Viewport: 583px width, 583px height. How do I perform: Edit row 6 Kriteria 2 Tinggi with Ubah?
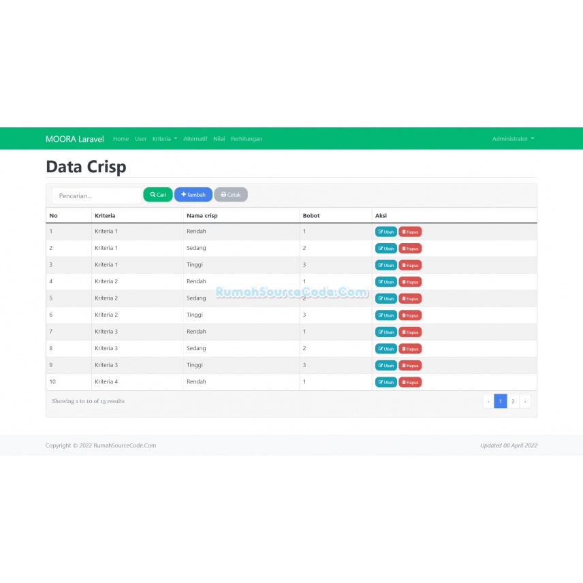click(386, 315)
